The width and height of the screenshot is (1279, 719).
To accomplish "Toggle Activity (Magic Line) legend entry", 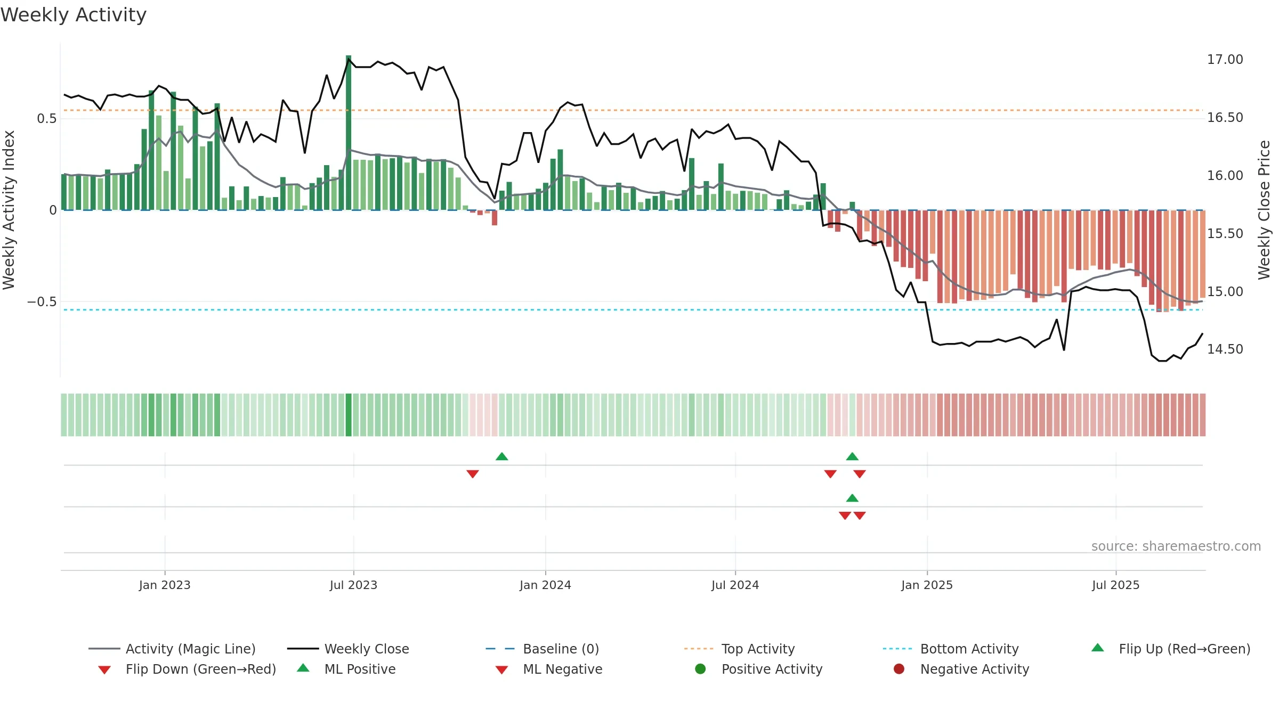I will [172, 649].
